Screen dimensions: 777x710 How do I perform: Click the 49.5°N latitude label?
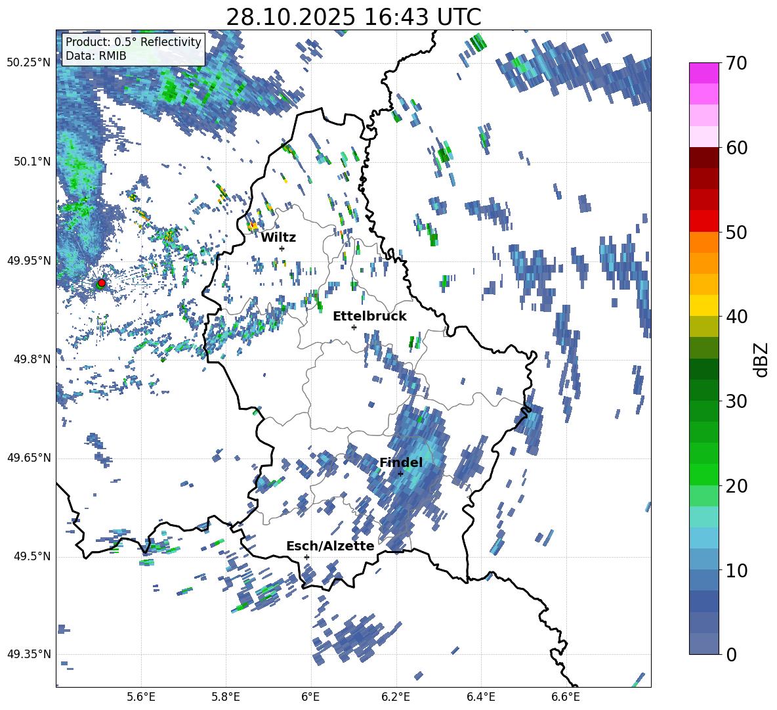coord(33,556)
